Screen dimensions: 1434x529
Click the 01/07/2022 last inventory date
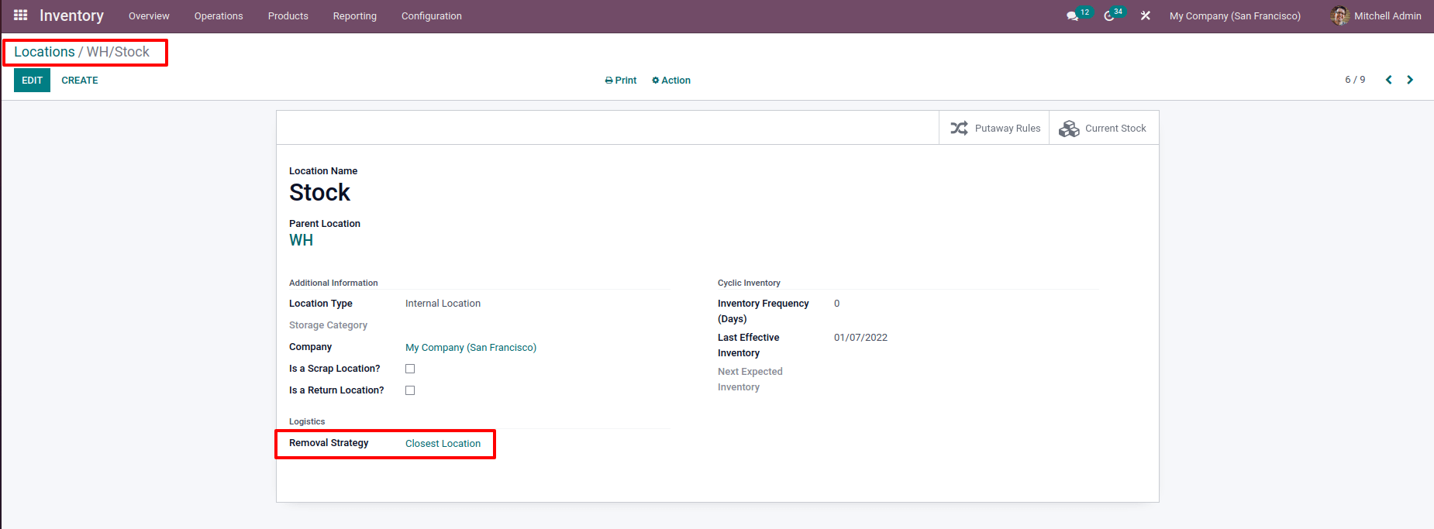pos(860,338)
